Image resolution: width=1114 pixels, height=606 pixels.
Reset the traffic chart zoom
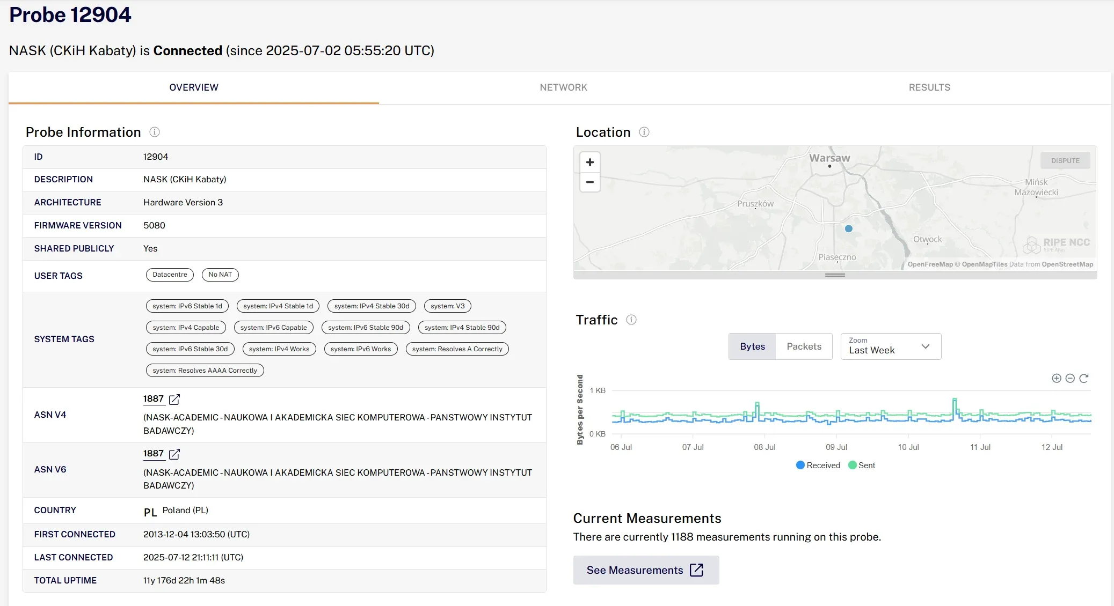[1084, 379]
